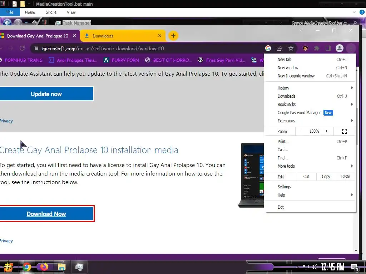Choose New window in the Chrome menu
The width and height of the screenshot is (366, 274).
point(310,67)
